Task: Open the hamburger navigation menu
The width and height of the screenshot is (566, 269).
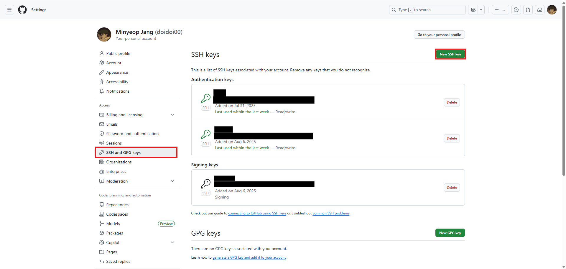Action: [9, 10]
